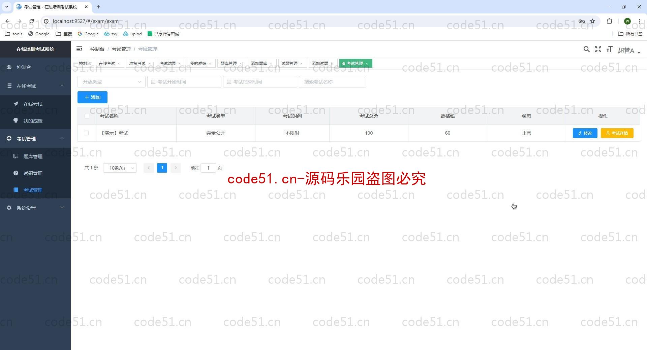Collapse the 考试管理 sidebar group
The image size is (647, 350).
pyautogui.click(x=35, y=139)
